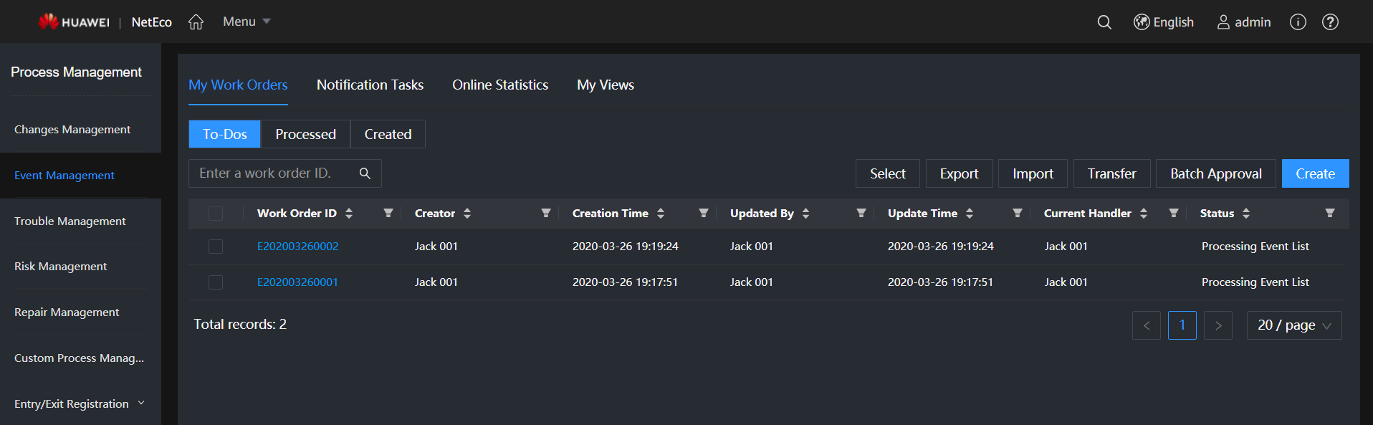
Task: Click the Status column filter icon
Action: coord(1330,213)
